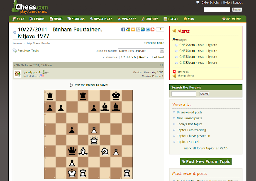Click the white rook on d1

click(83, 173)
